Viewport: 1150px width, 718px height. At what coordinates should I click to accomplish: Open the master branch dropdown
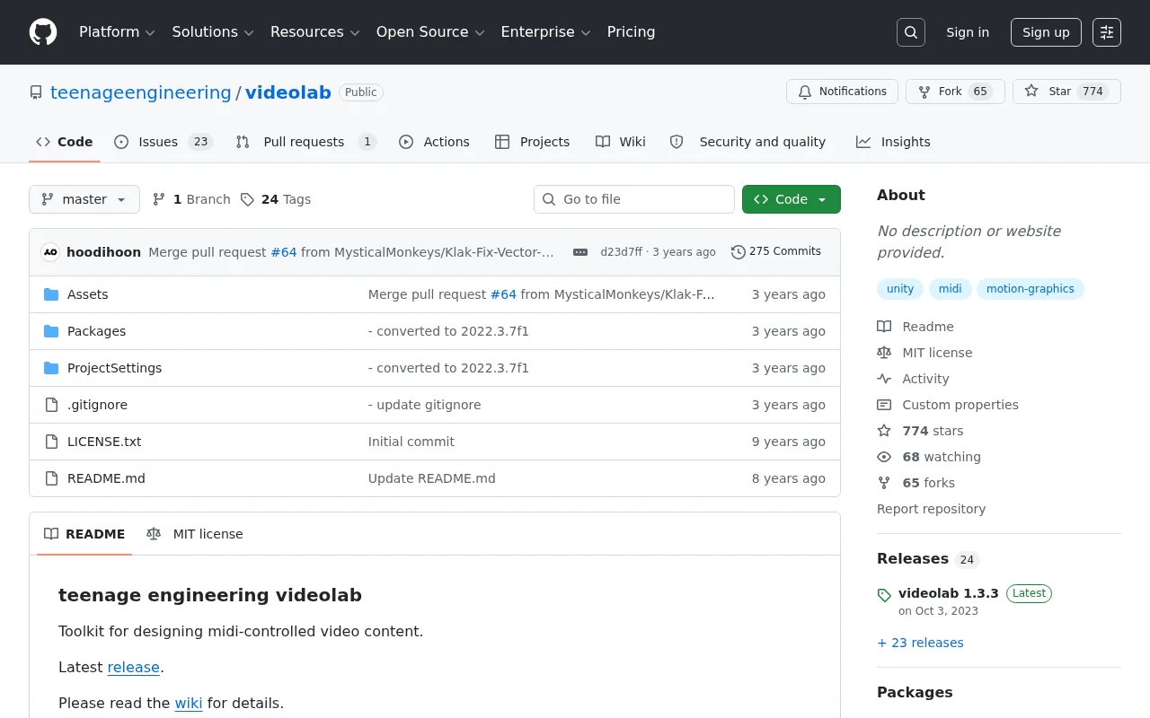(x=84, y=199)
